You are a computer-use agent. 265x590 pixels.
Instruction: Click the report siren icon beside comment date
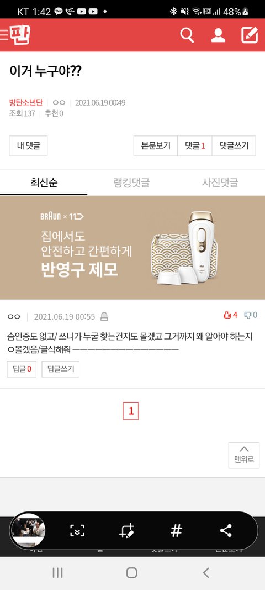(104, 317)
